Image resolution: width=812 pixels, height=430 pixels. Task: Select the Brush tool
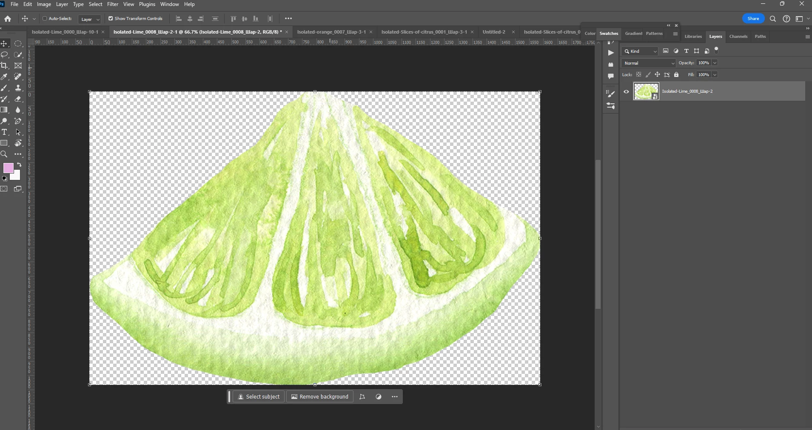(x=4, y=88)
